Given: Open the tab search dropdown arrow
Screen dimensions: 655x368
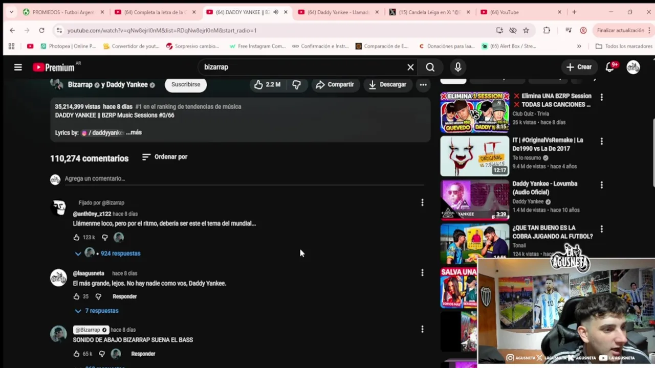Looking at the screenshot, I should coord(11,12).
